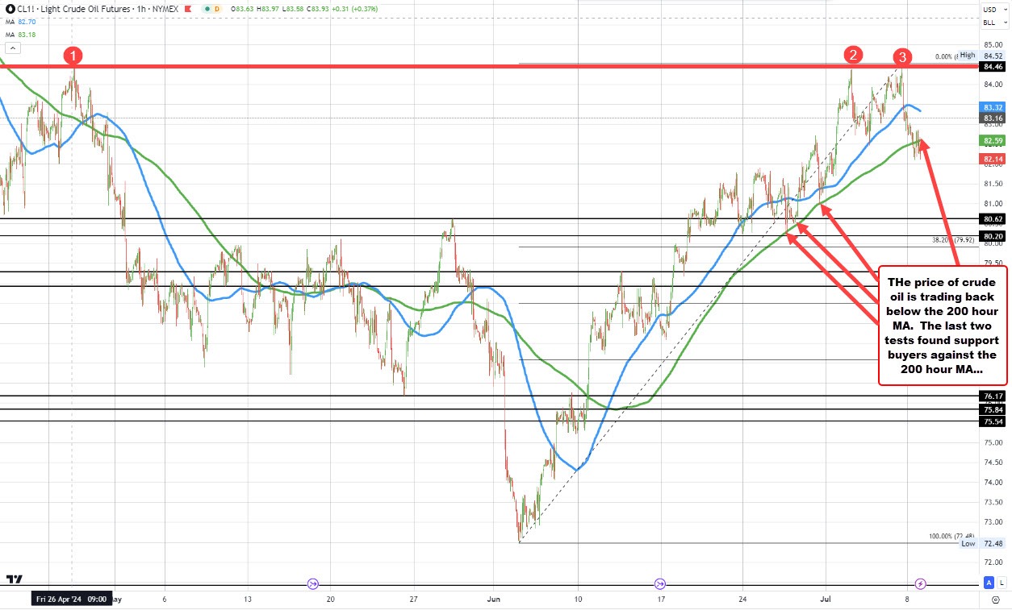1012x610 pixels.
Task: Click the 38.20% Fibonacci level label
Action: (952, 239)
